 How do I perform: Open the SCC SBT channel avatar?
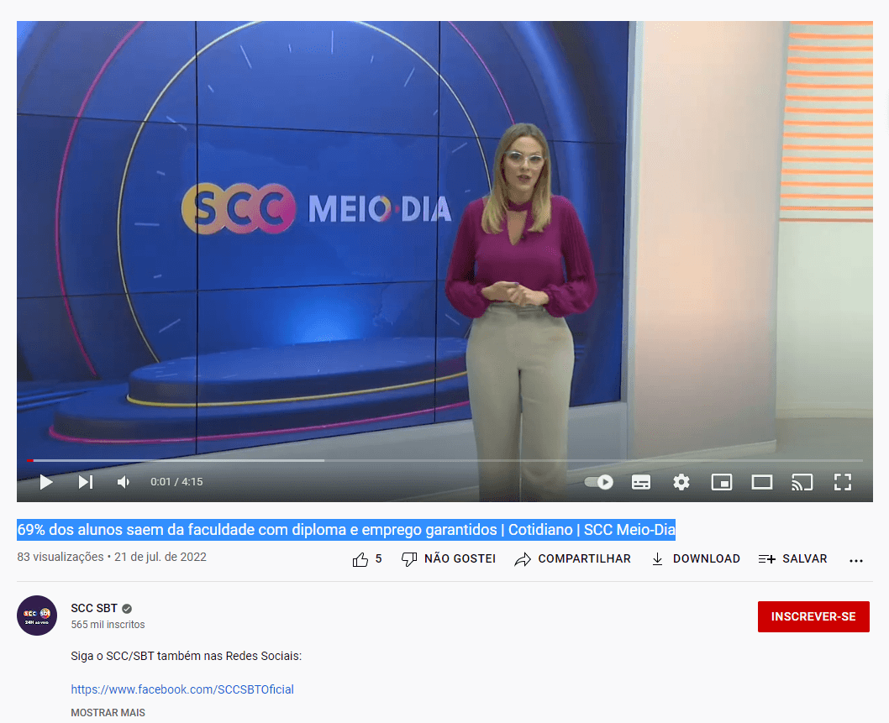click(x=37, y=616)
